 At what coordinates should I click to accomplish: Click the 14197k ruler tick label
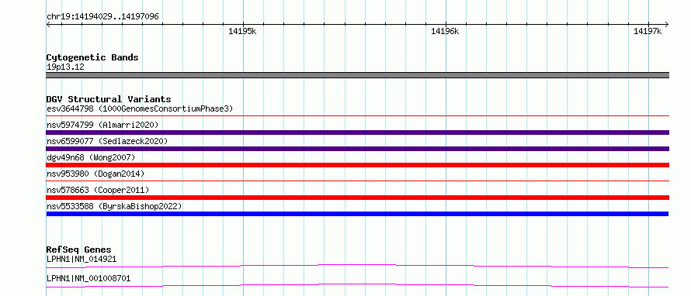(648, 31)
